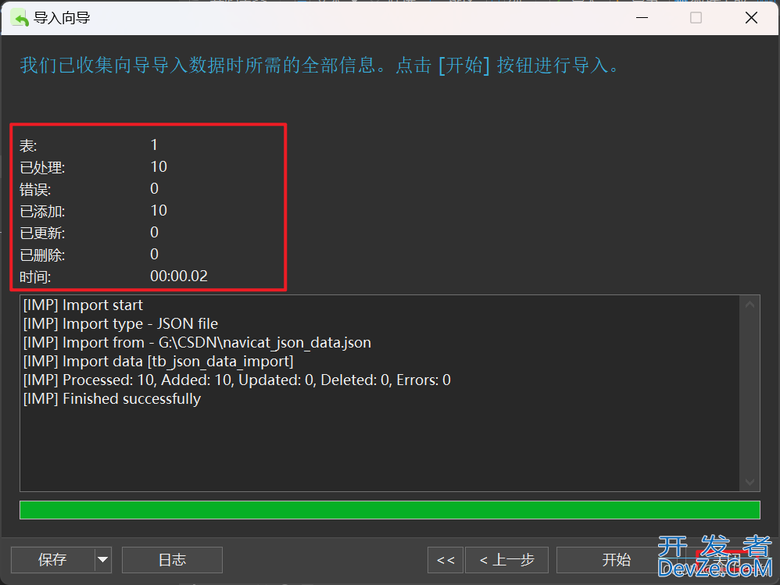Open the 日志 log button
Image resolution: width=780 pixels, height=585 pixels.
(x=172, y=560)
